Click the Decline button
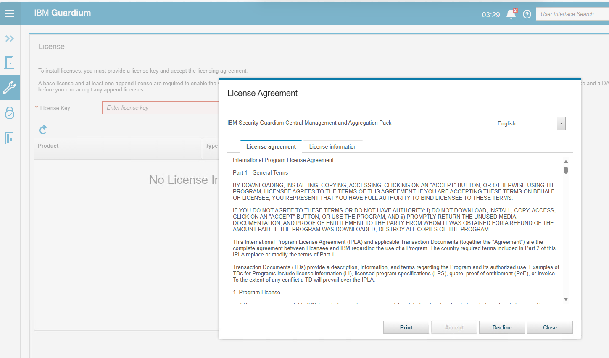Image resolution: width=609 pixels, height=358 pixels. 502,327
